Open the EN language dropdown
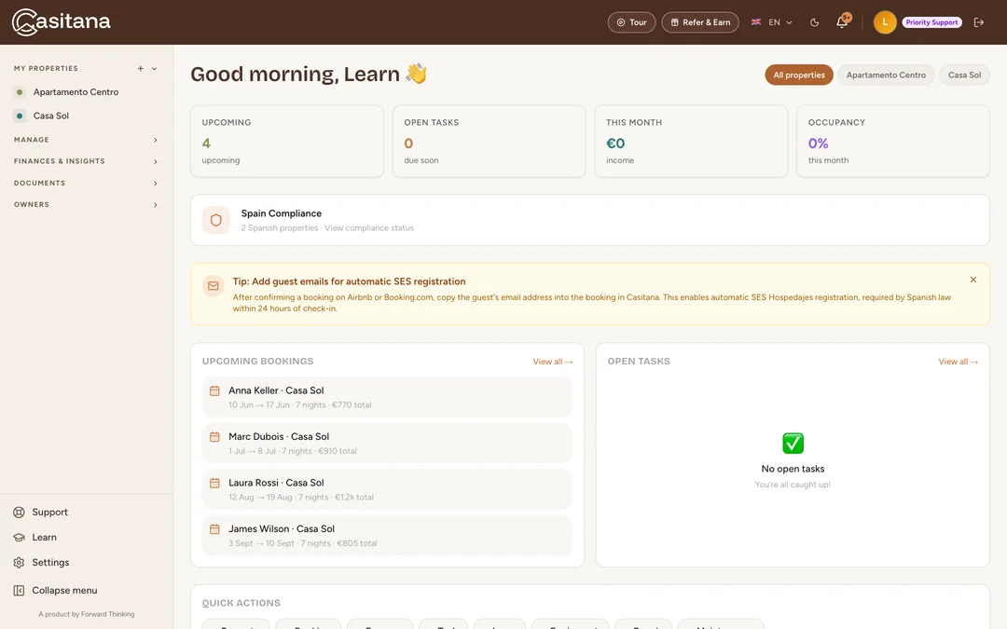 click(772, 22)
